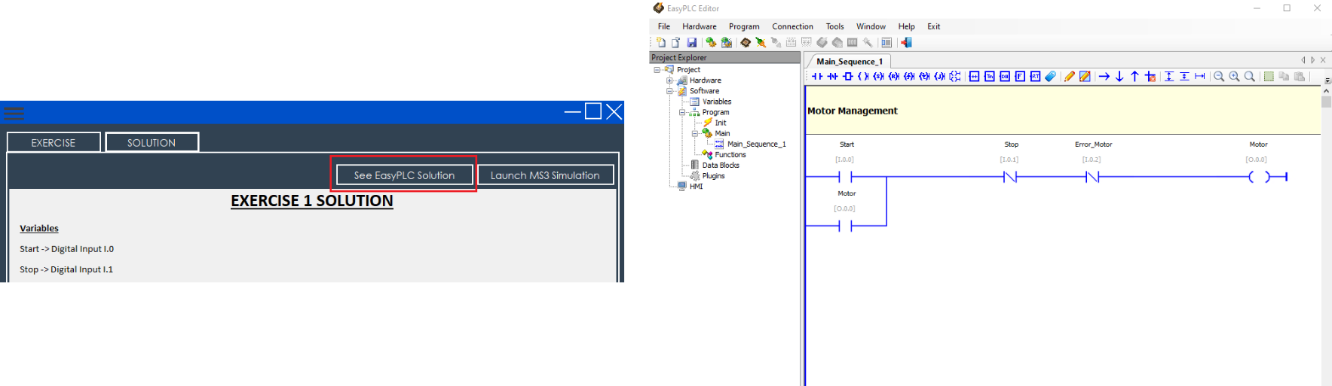Insert a data block (DB) element
1332x386 pixels.
[1005, 76]
